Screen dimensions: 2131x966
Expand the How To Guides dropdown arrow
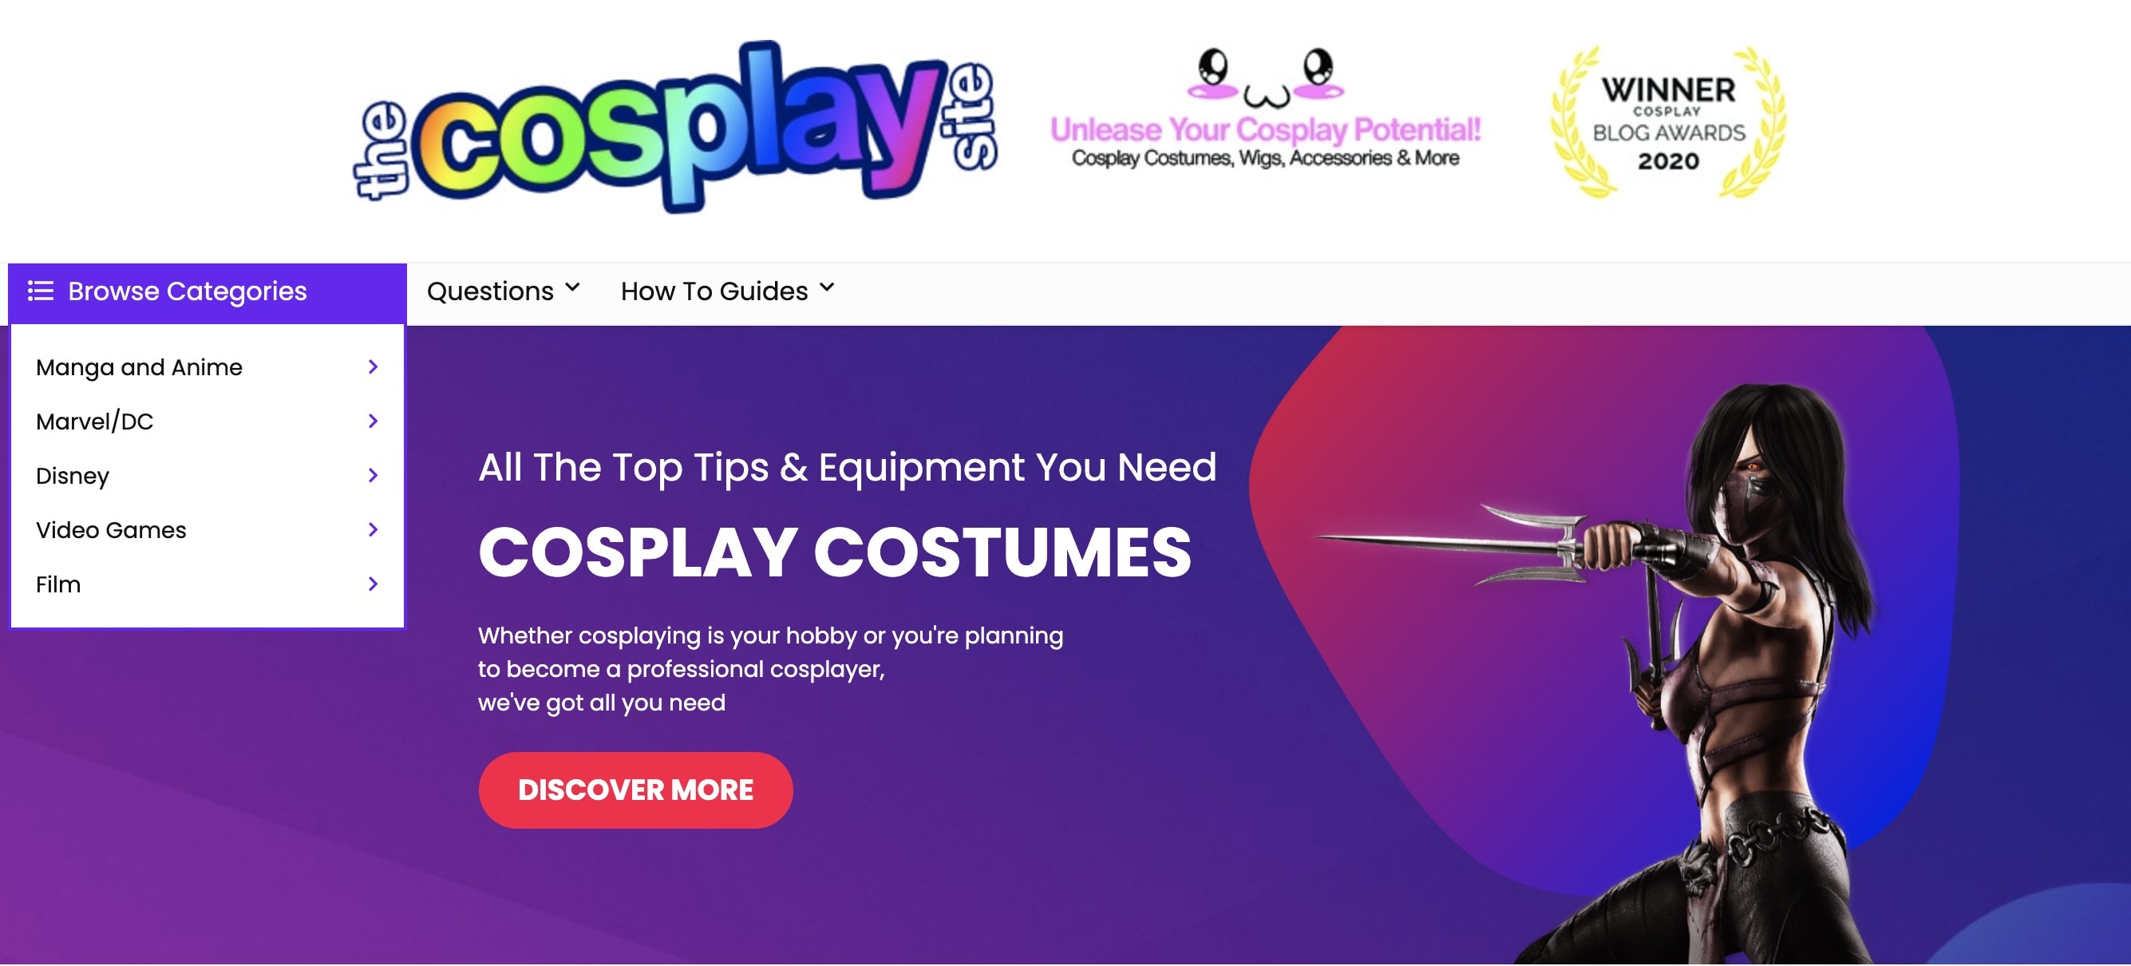(x=827, y=289)
